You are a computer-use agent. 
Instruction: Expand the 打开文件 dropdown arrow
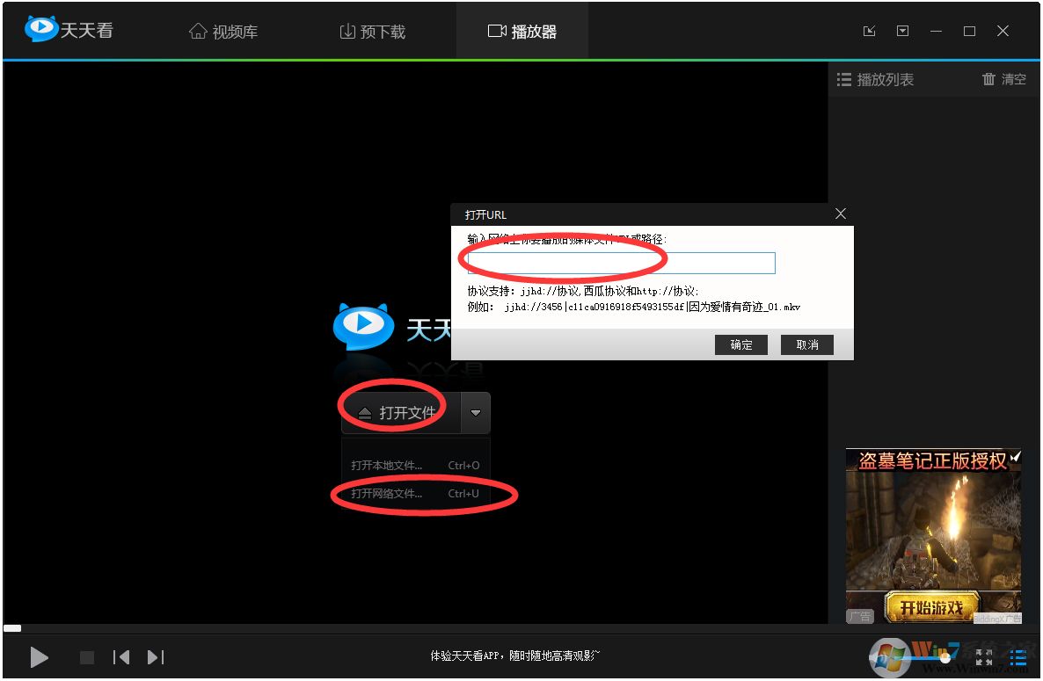475,412
